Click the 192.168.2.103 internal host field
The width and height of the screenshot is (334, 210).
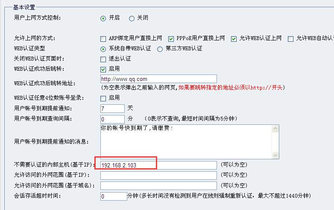tap(158, 165)
